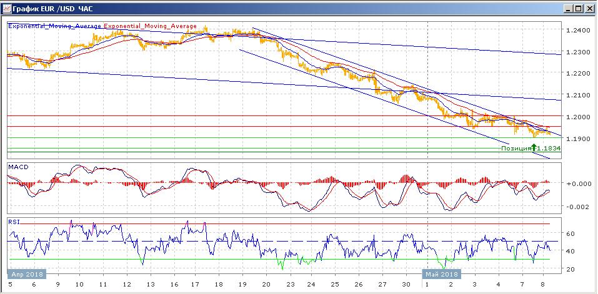Click the 60 RSI axis value

coord(570,233)
